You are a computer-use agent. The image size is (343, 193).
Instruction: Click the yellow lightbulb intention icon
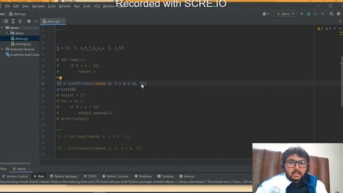[61, 78]
